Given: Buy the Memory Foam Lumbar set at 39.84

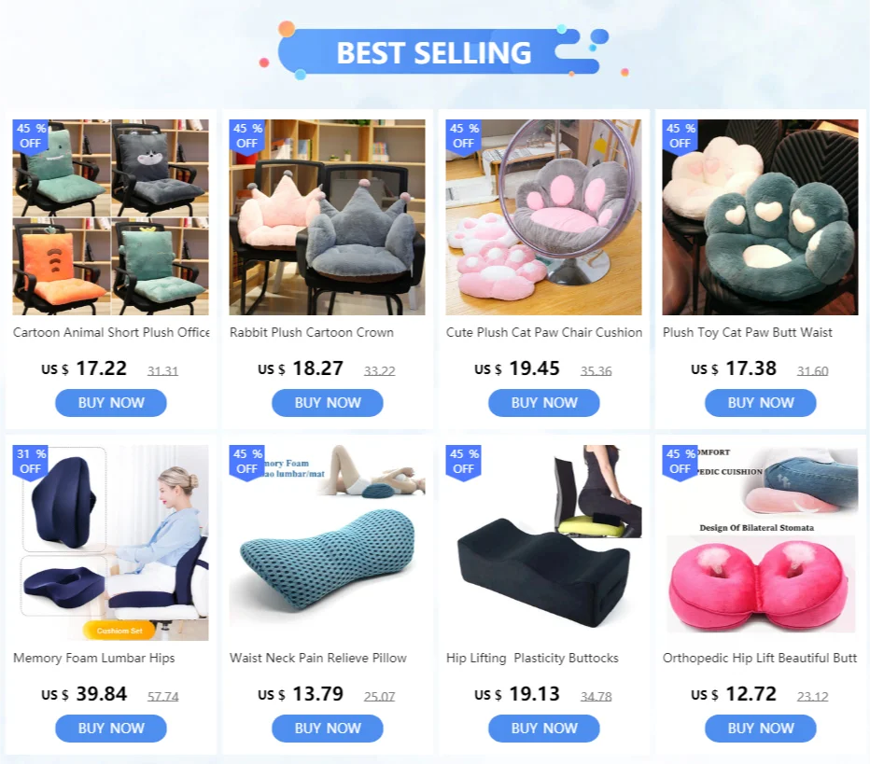Looking at the screenshot, I should 111,728.
